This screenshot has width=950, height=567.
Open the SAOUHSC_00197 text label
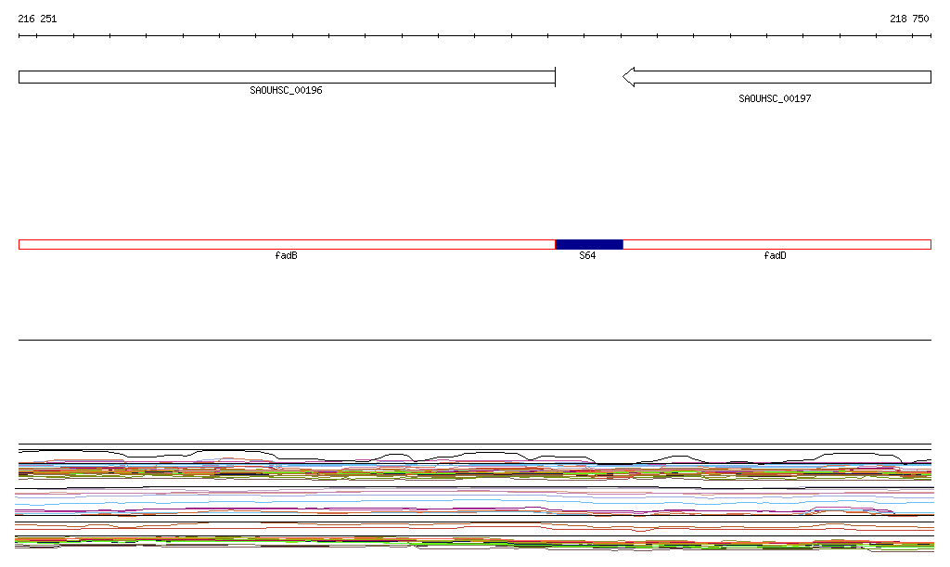(x=775, y=98)
